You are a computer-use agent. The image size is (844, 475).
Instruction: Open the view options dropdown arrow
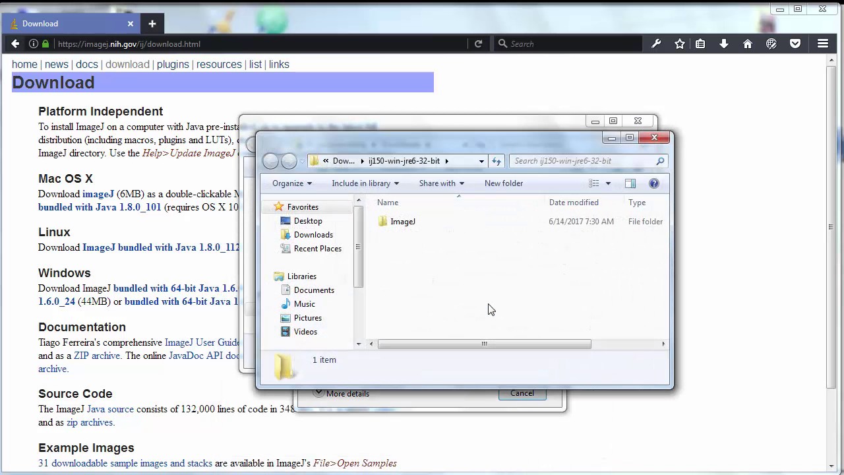(608, 183)
